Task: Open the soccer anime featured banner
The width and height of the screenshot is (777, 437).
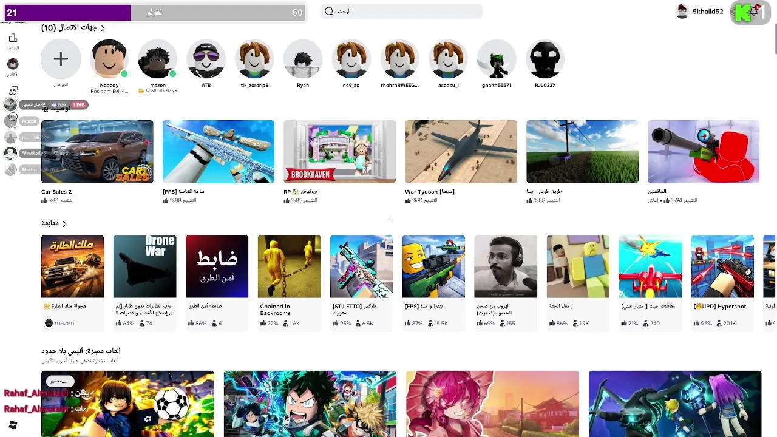Action: click(127, 404)
